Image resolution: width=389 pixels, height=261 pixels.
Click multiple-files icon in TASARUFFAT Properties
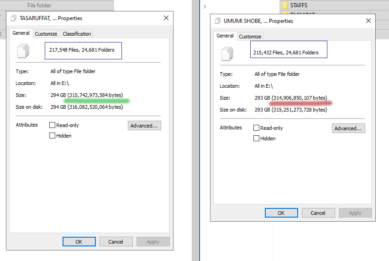[x=23, y=51]
